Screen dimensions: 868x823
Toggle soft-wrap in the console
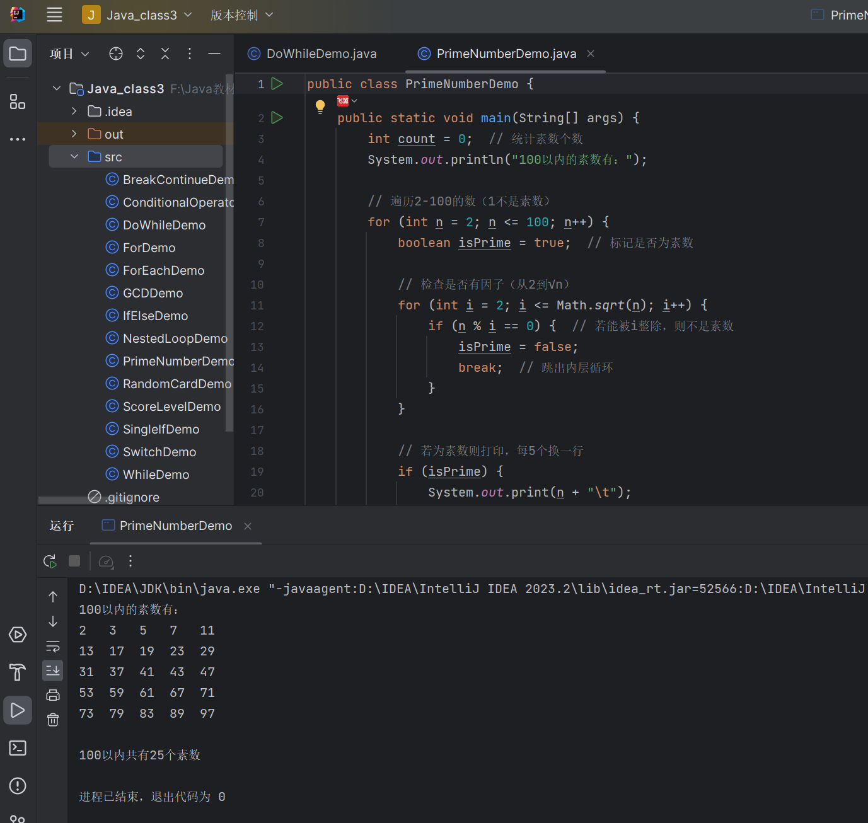click(x=53, y=646)
